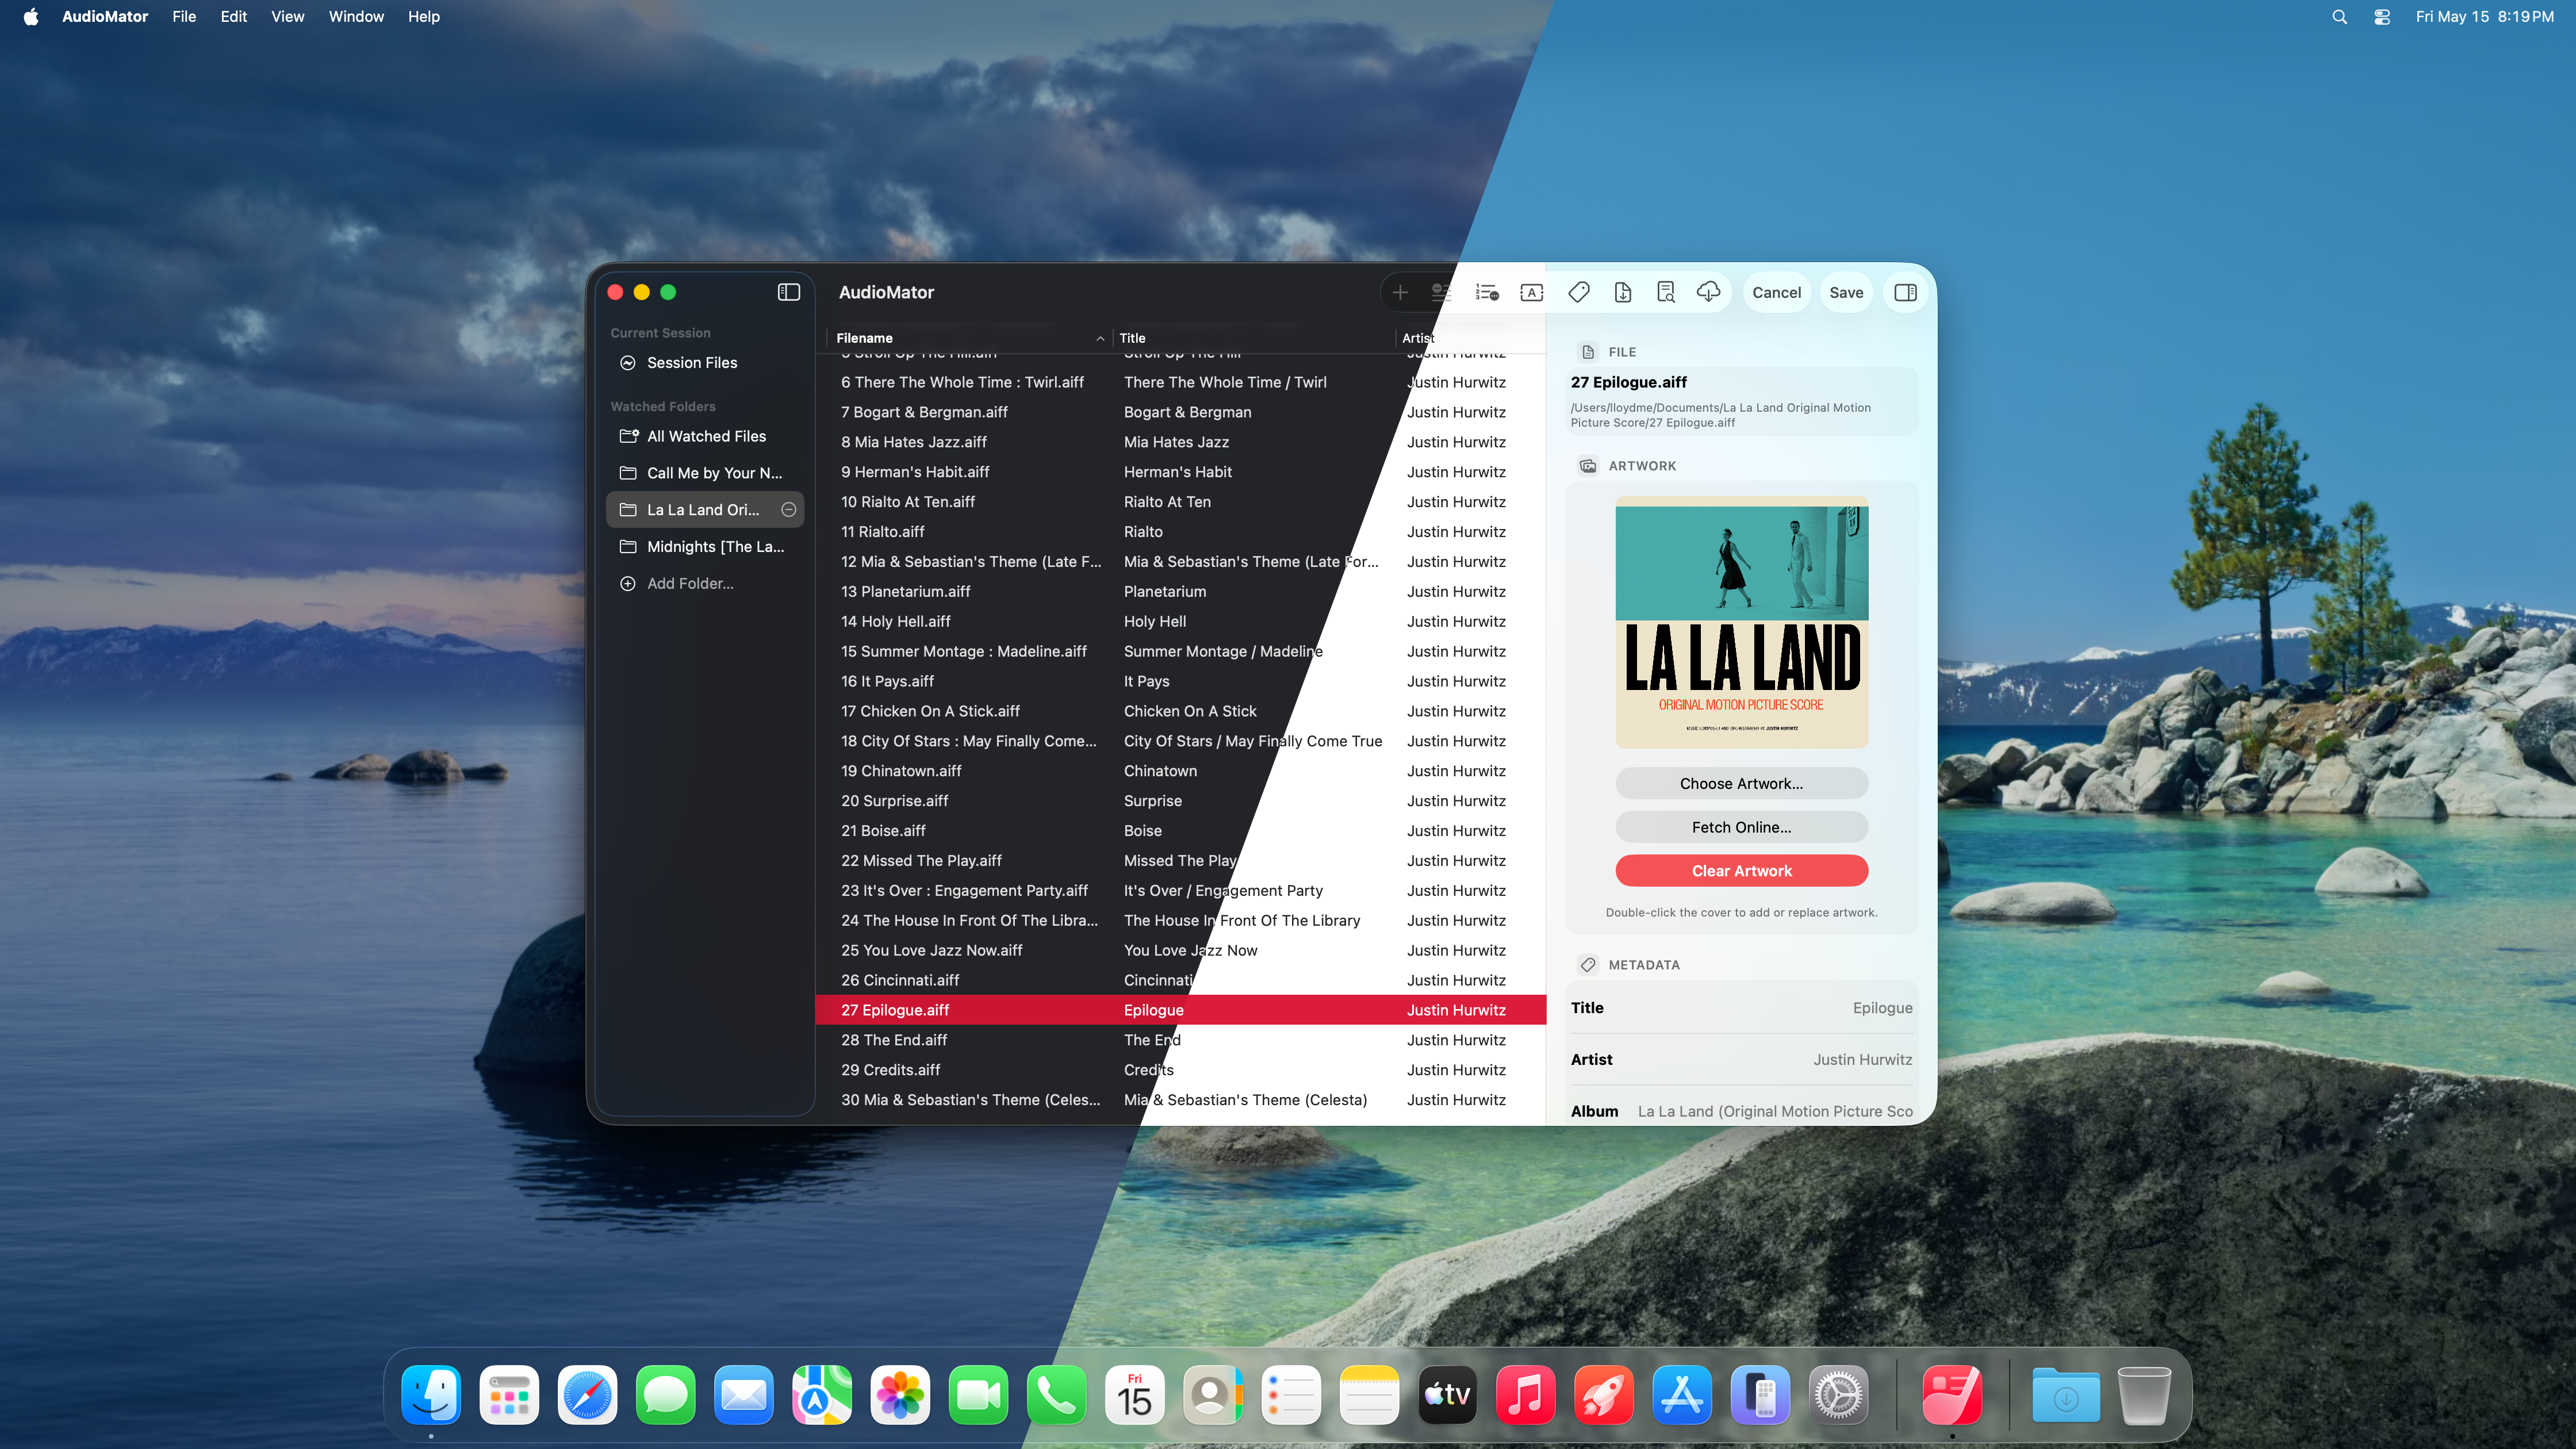Open the AudioMator app menu
The width and height of the screenshot is (2576, 1449).
104,16
